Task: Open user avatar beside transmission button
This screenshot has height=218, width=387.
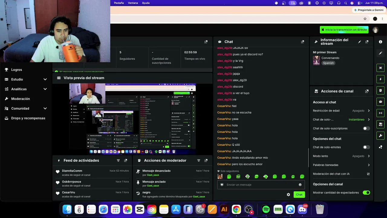Action: pos(376,30)
